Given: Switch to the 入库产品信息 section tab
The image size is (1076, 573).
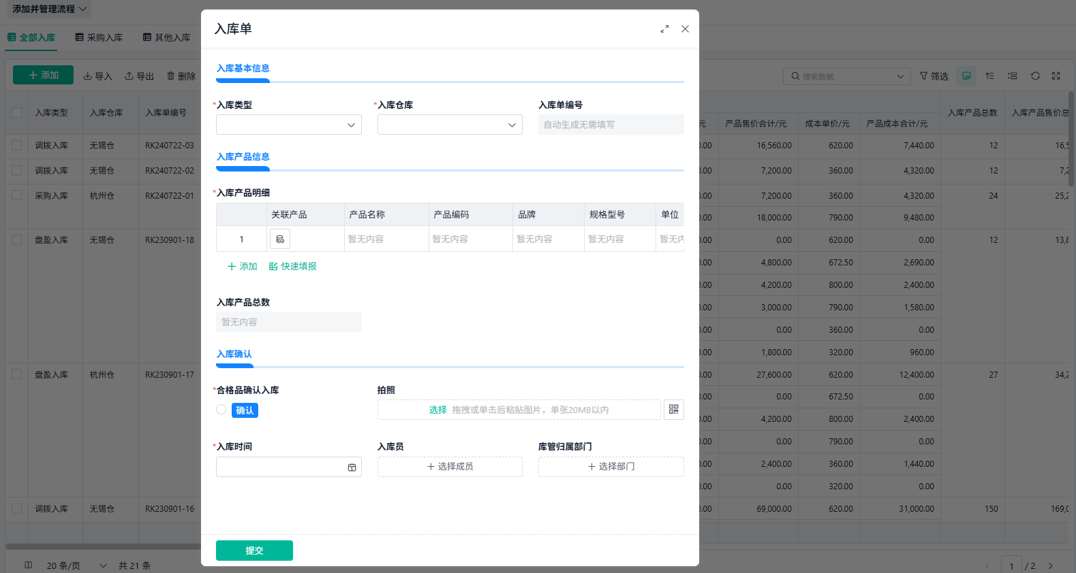Looking at the screenshot, I should (x=243, y=157).
